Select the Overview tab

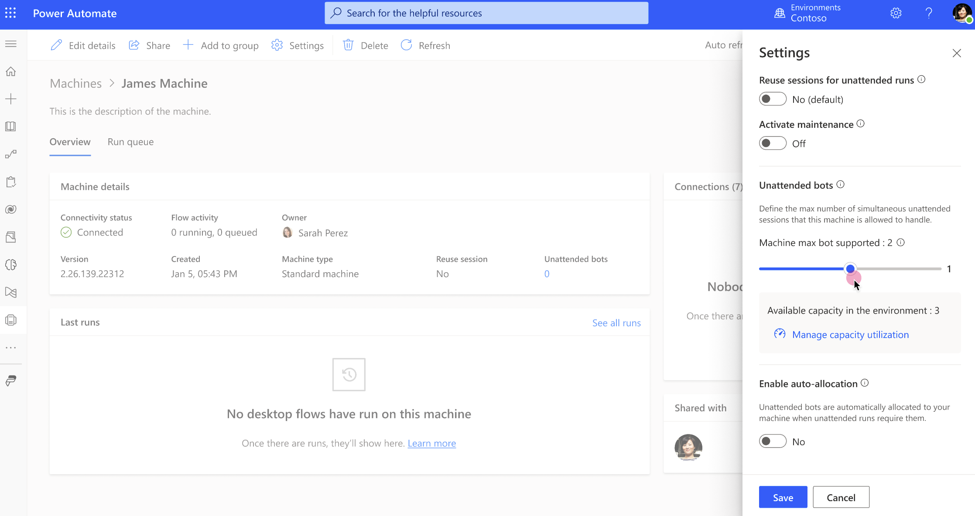click(x=70, y=141)
